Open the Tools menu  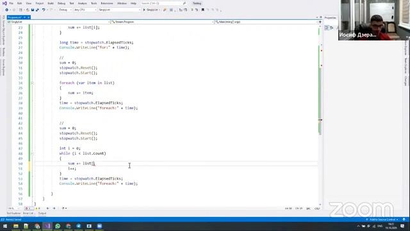coord(94,3)
